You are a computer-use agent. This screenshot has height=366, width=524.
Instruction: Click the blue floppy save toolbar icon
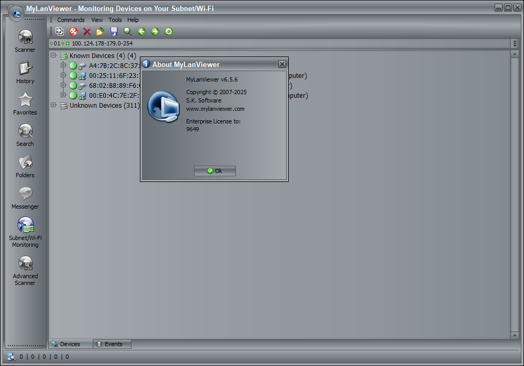pyautogui.click(x=114, y=31)
